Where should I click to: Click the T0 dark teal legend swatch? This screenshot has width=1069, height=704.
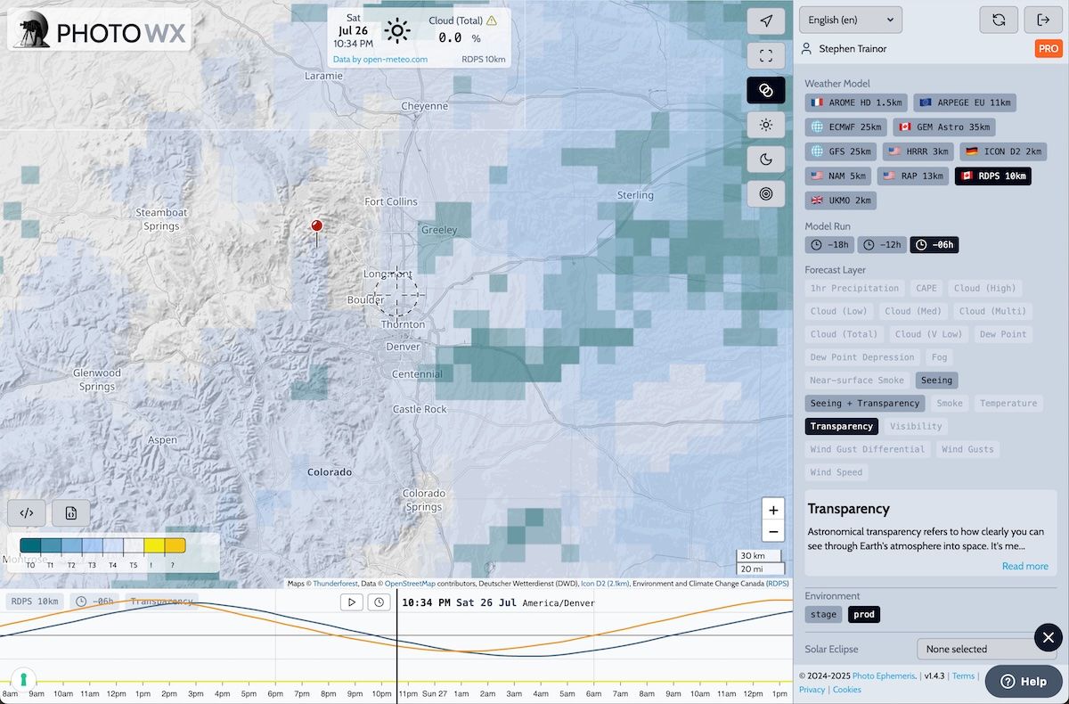[x=30, y=545]
